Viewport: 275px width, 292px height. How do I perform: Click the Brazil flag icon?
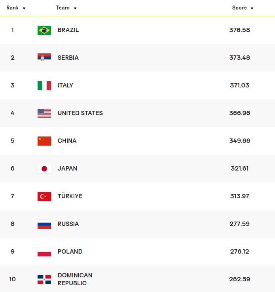[44, 30]
